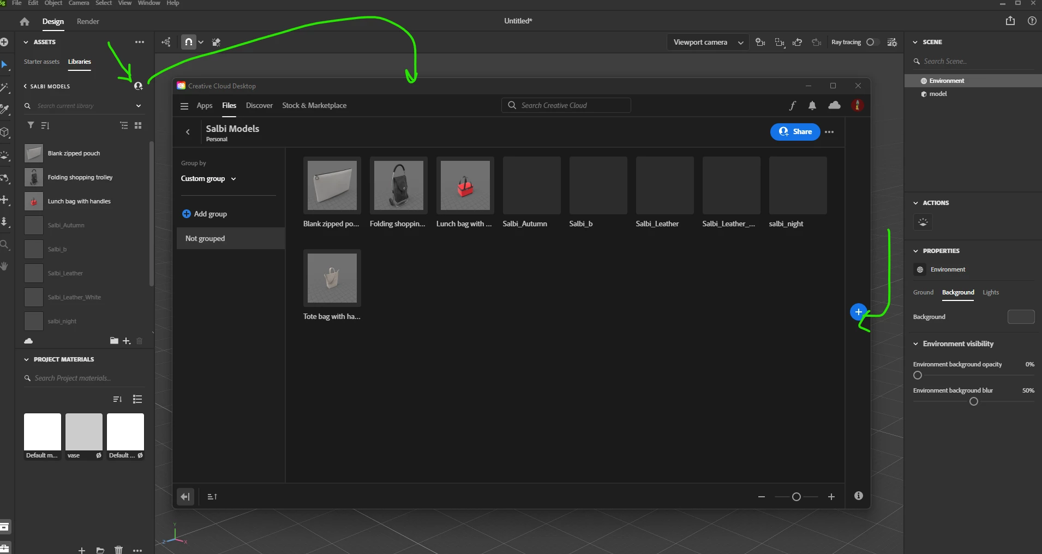Go back from SALBI MODELS library in Assets
Screen dimensions: 1042x554
(x=25, y=86)
